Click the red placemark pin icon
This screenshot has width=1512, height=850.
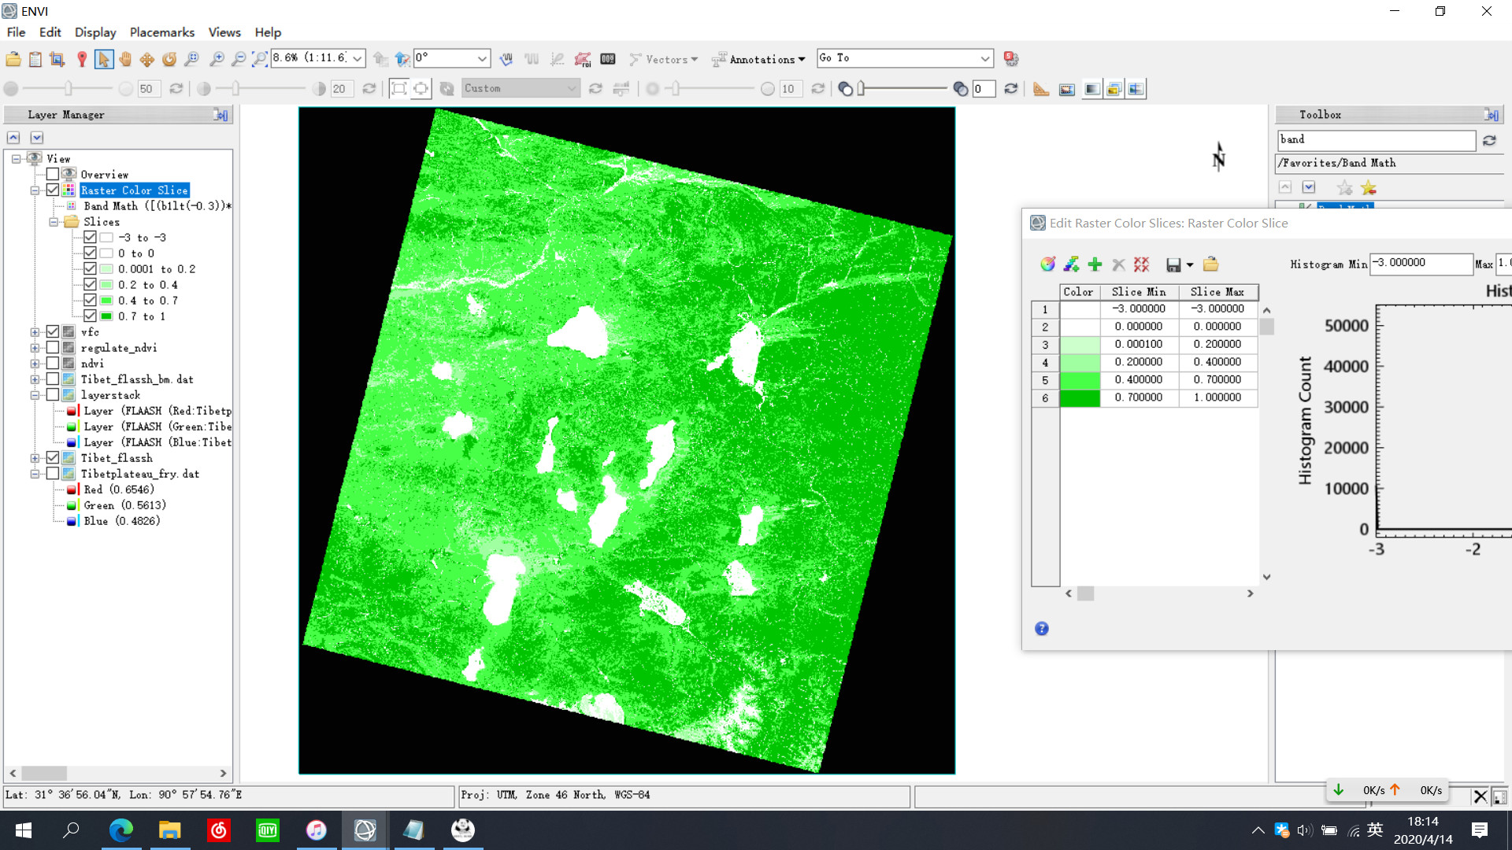(82, 59)
